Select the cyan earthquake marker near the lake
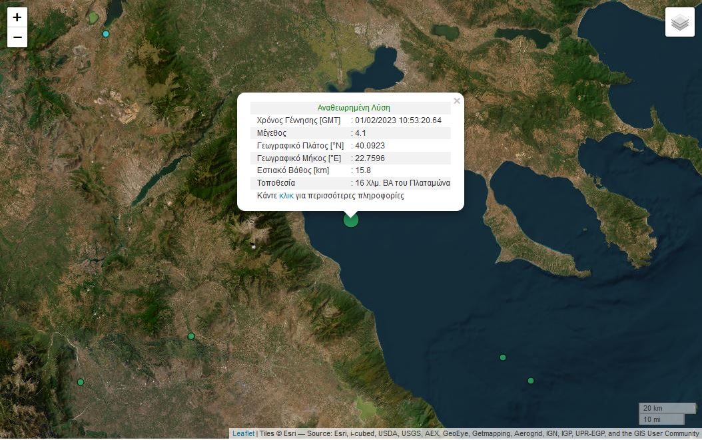 (106, 34)
